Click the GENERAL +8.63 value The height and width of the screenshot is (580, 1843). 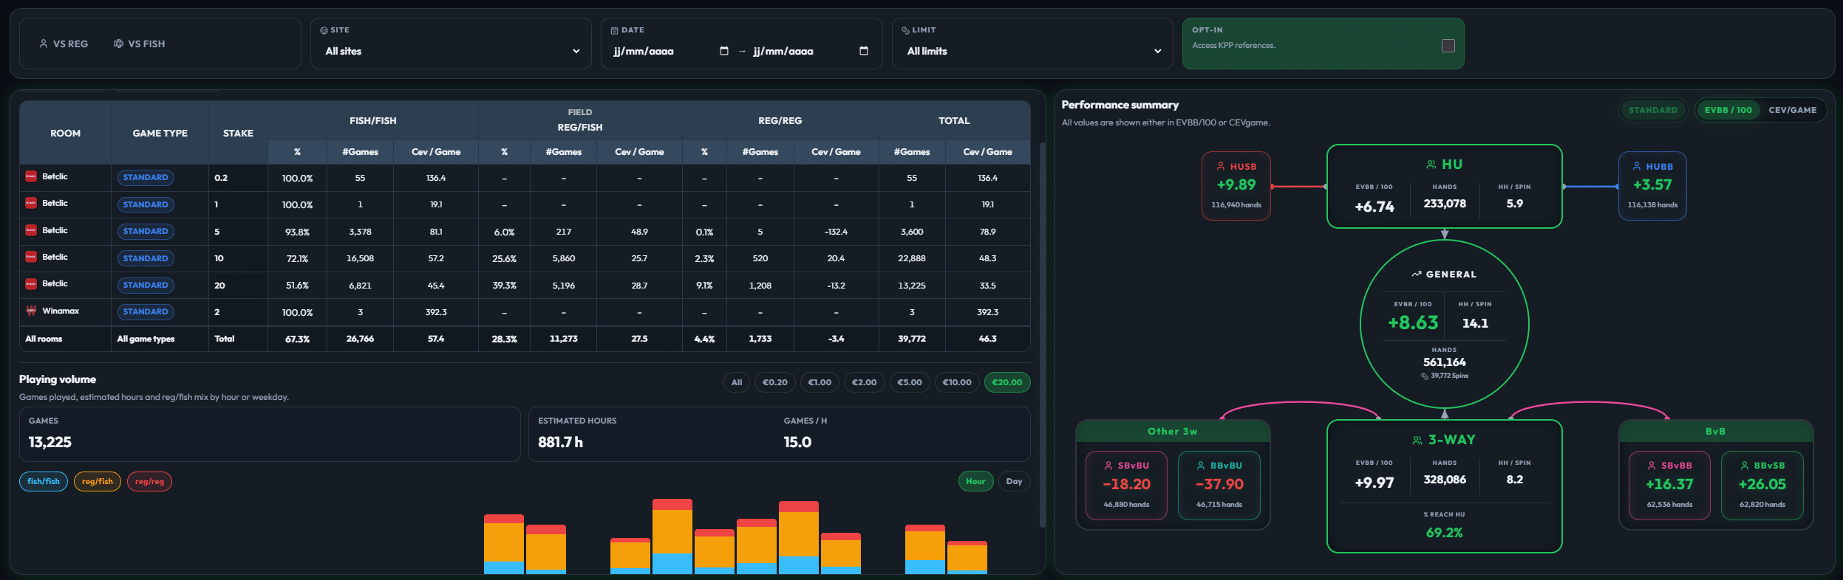click(1413, 322)
